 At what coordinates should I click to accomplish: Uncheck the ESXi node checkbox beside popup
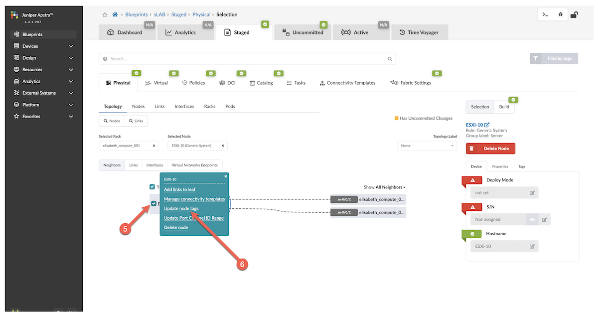tap(154, 203)
